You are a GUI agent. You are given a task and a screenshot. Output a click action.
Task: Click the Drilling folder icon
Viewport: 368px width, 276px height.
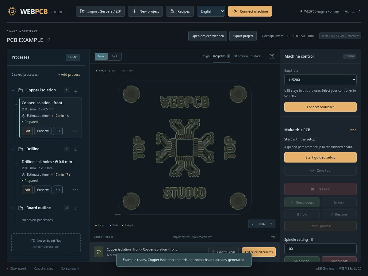(21, 149)
